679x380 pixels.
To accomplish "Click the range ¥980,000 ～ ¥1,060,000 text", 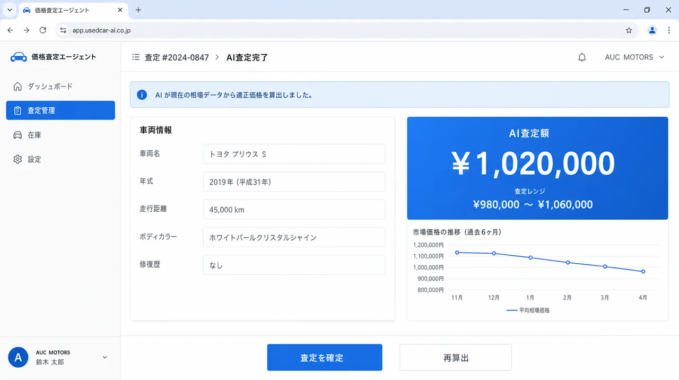I will [x=533, y=204].
